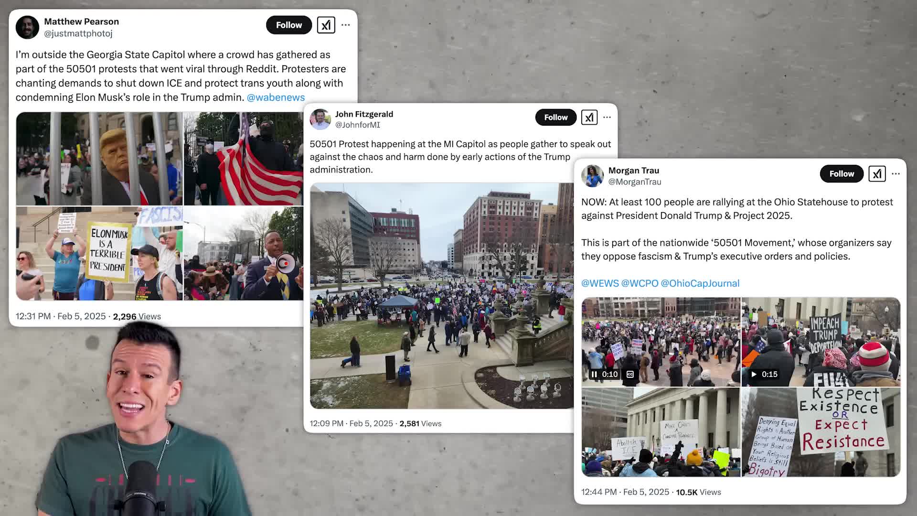Open Grok icon on Matthew Pearson's tweet

326,25
